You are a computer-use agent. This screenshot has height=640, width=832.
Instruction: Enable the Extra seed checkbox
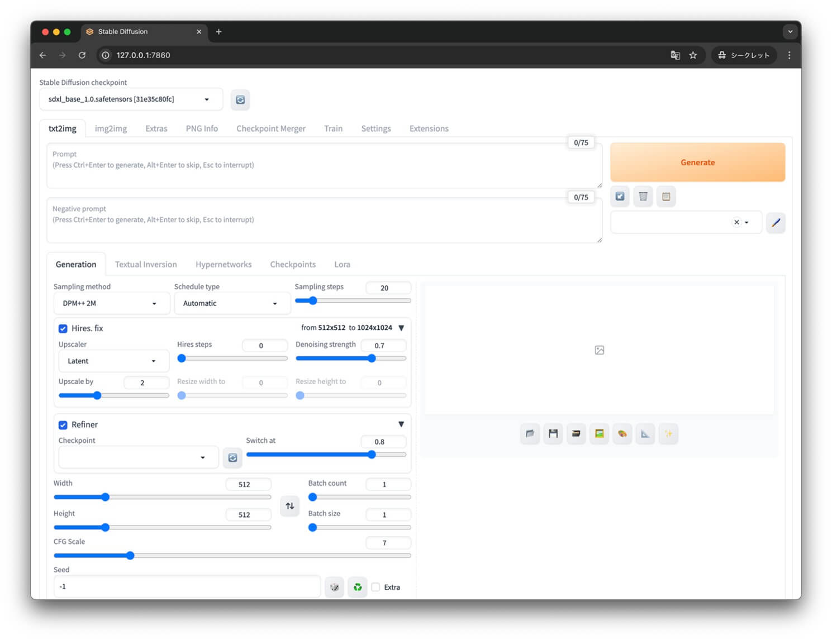tap(375, 587)
